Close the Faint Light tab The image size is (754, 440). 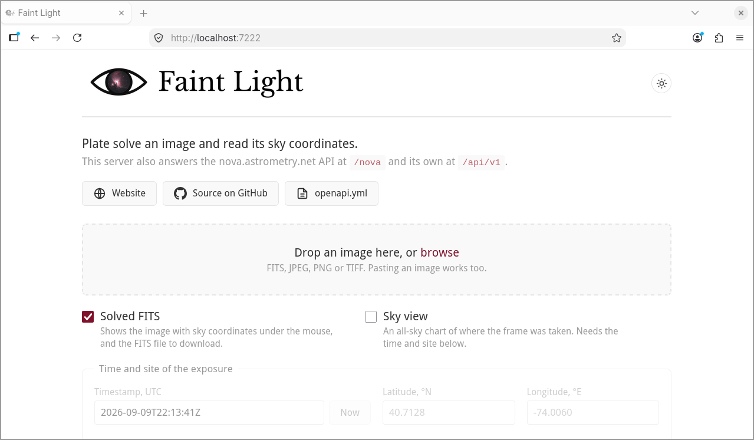[x=121, y=13]
